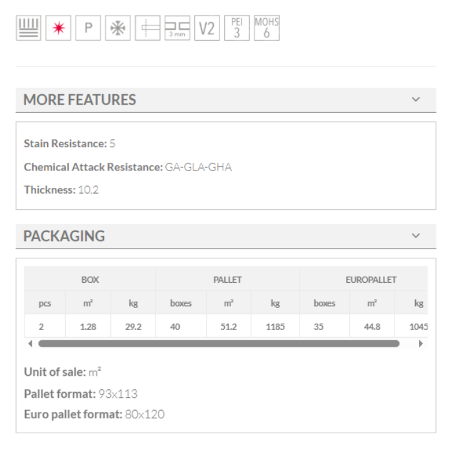
Task: Click the BOX column header
Action: 90,280
